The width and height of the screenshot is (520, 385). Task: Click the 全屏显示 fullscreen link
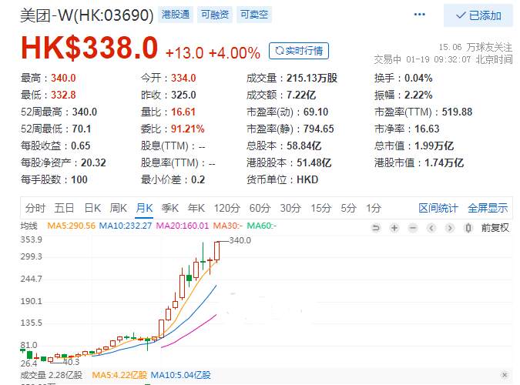coord(488,208)
